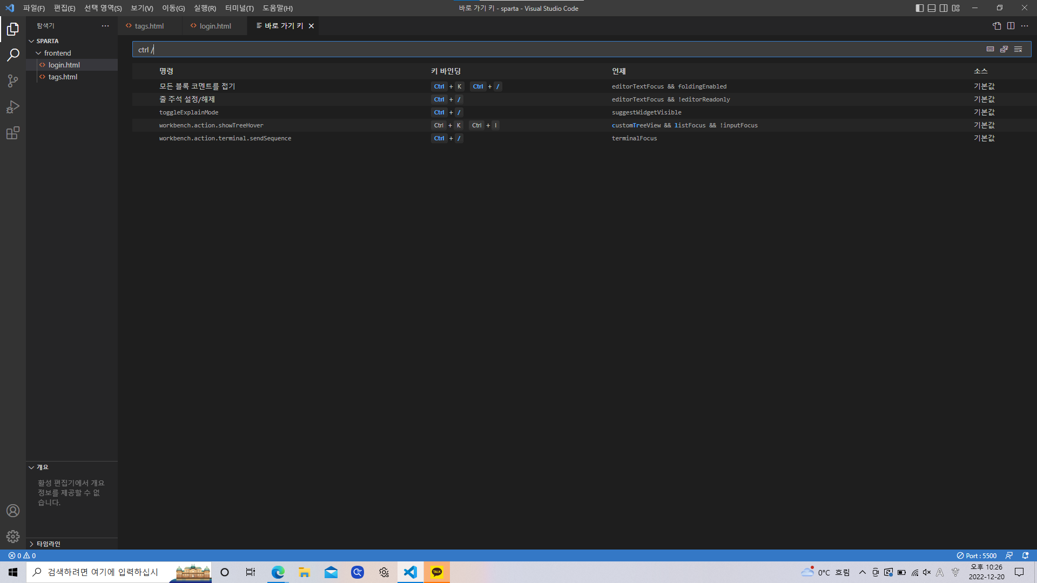The image size is (1037, 583).
Task: Toggle the secondary side bar layout
Action: tap(944, 8)
